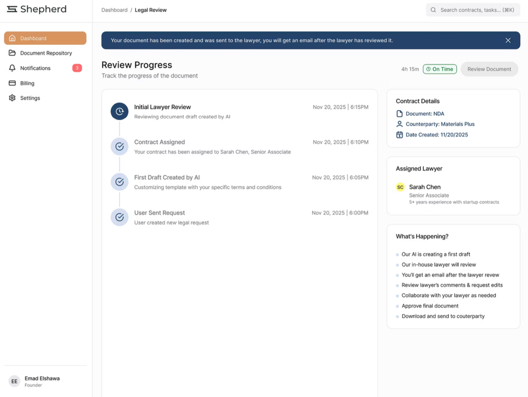Click 'Our AI is creating a first draft'
Image resolution: width=528 pixels, height=397 pixels.
tap(436, 254)
